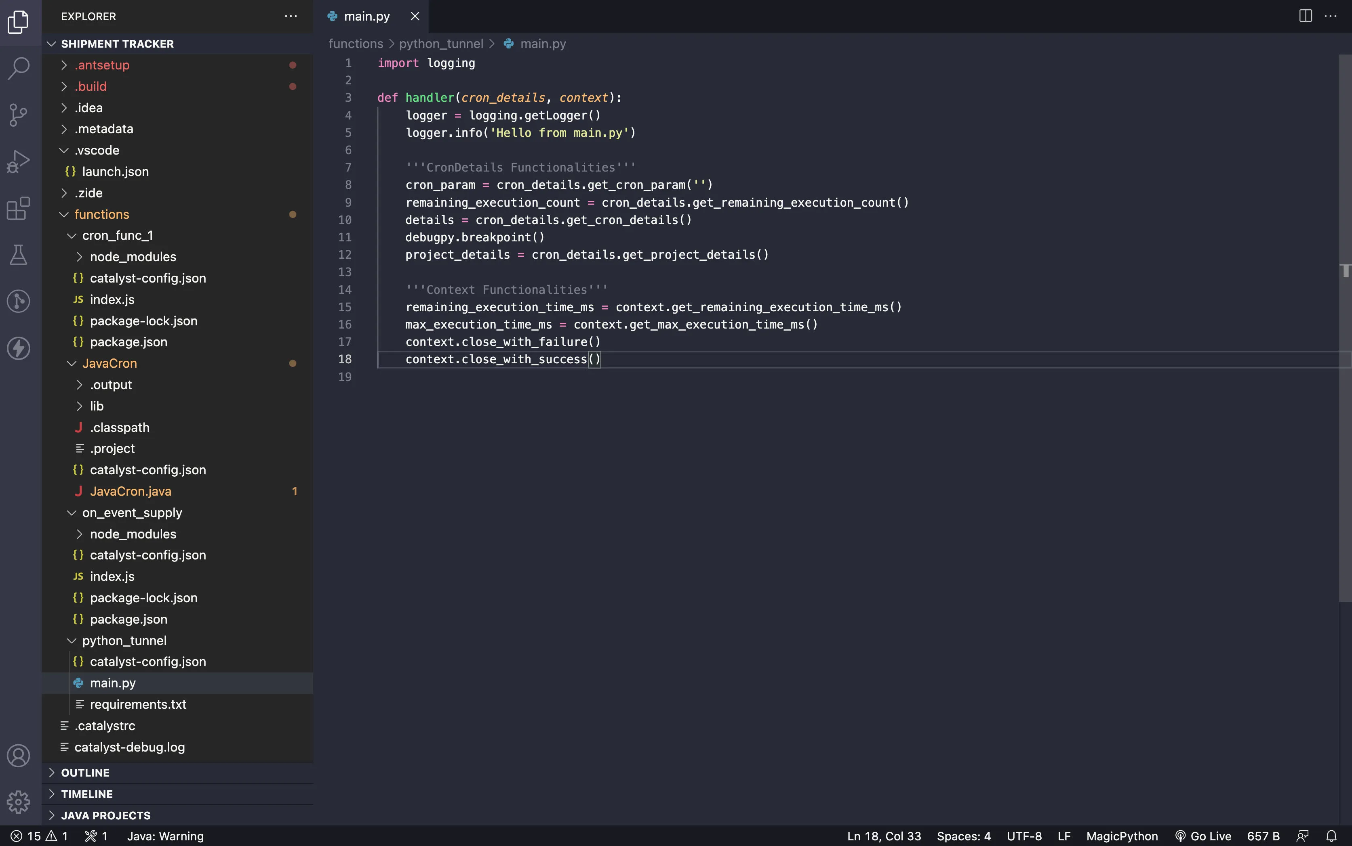Open index.js under cron_func_1
Viewport: 1352px width, 846px height.
tap(177, 299)
